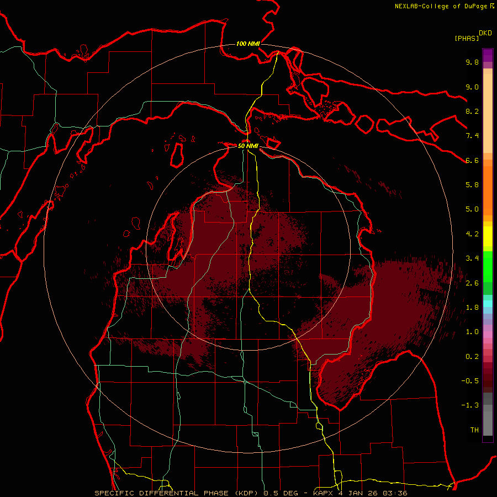Click the 0.2 legend value

472,357
